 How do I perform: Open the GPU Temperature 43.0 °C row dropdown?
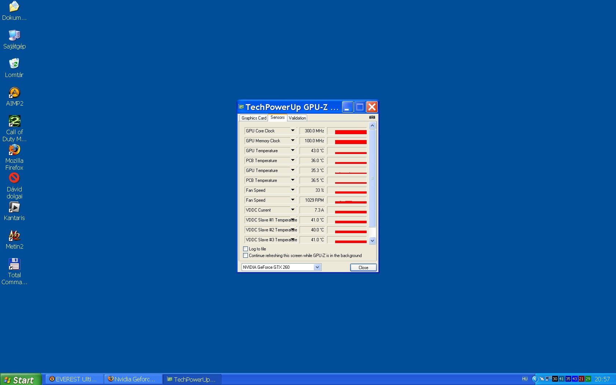pos(293,150)
